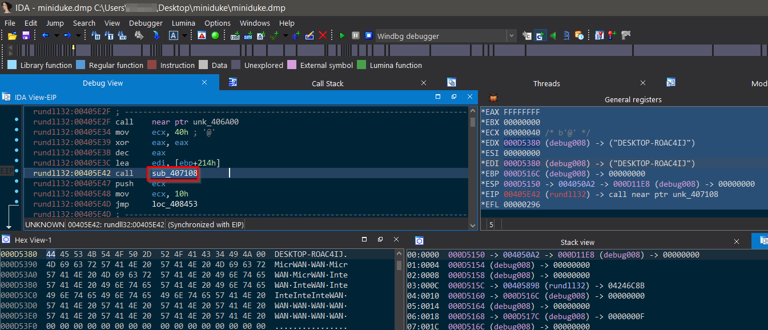Switch to the Call Stack tab
Viewport: 768px width, 330px height.
coord(328,83)
